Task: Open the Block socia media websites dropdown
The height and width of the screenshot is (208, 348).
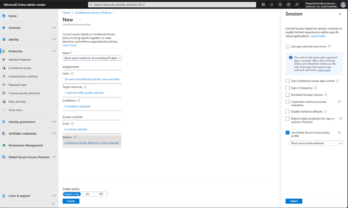Action: 316,143
